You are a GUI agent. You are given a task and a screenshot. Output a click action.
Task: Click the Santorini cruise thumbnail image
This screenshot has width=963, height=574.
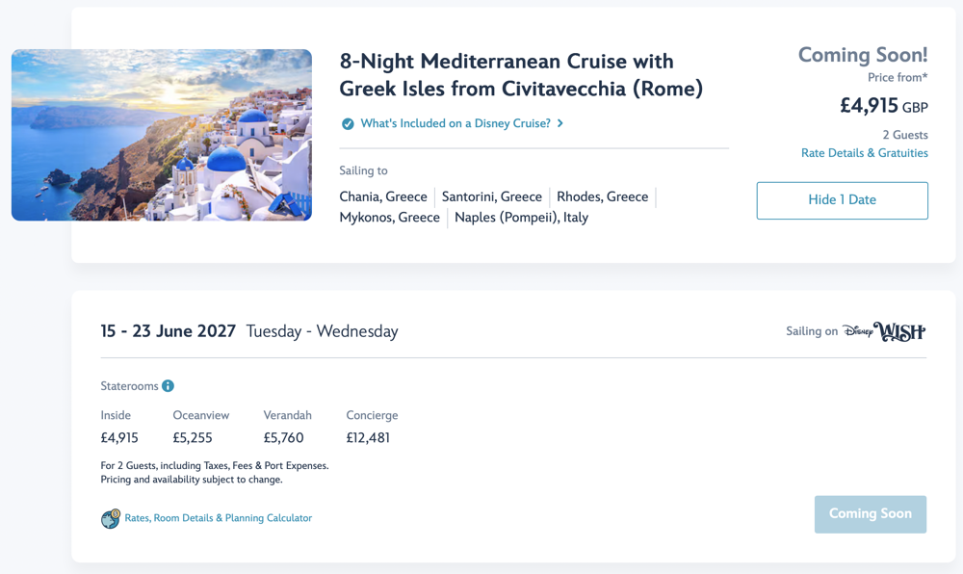coord(162,135)
